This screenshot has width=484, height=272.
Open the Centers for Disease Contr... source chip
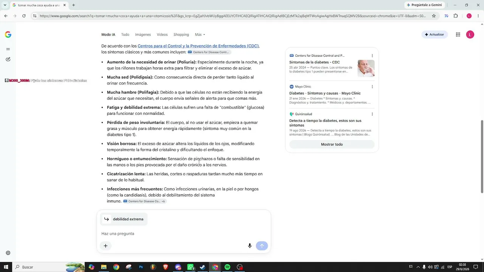point(209,52)
